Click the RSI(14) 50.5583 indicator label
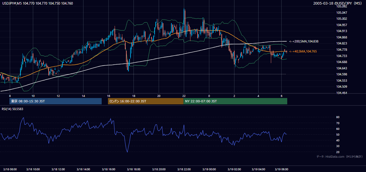 (x=13, y=109)
